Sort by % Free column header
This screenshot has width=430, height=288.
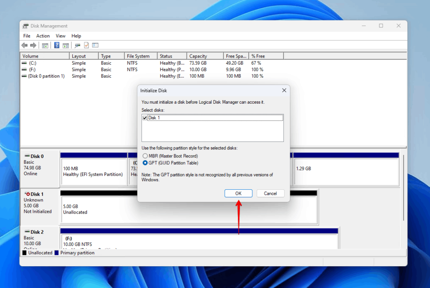click(x=266, y=56)
